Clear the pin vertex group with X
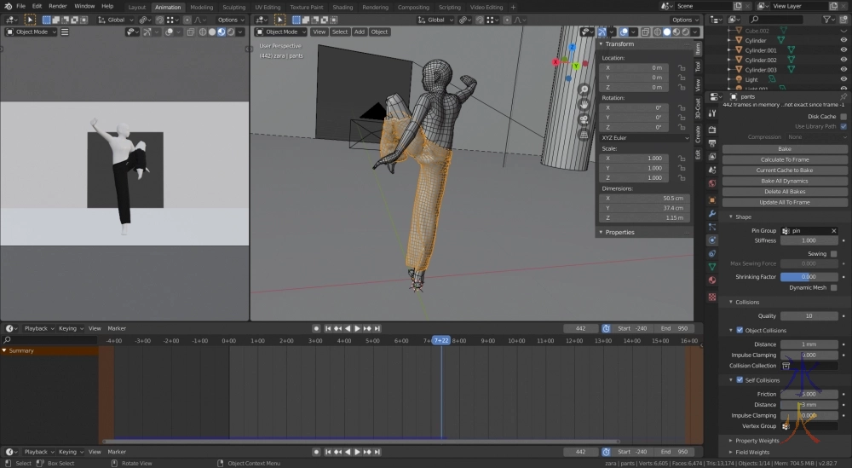Image resolution: width=852 pixels, height=468 pixels. pos(832,230)
